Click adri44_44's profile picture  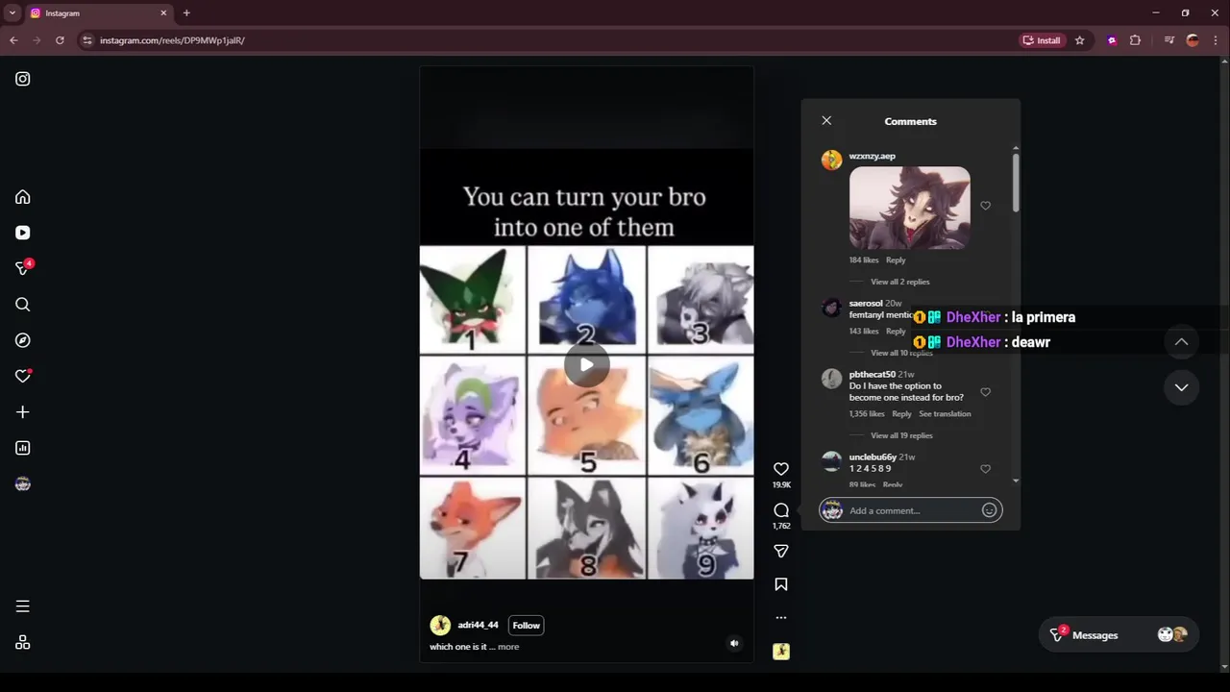point(440,626)
